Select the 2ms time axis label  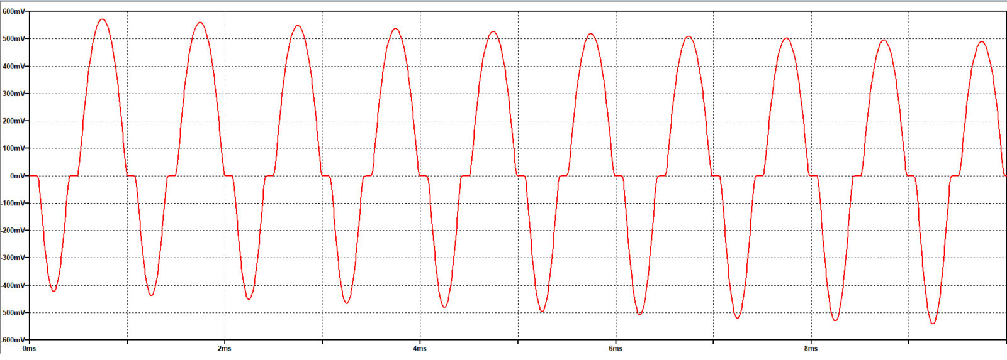[x=224, y=349]
